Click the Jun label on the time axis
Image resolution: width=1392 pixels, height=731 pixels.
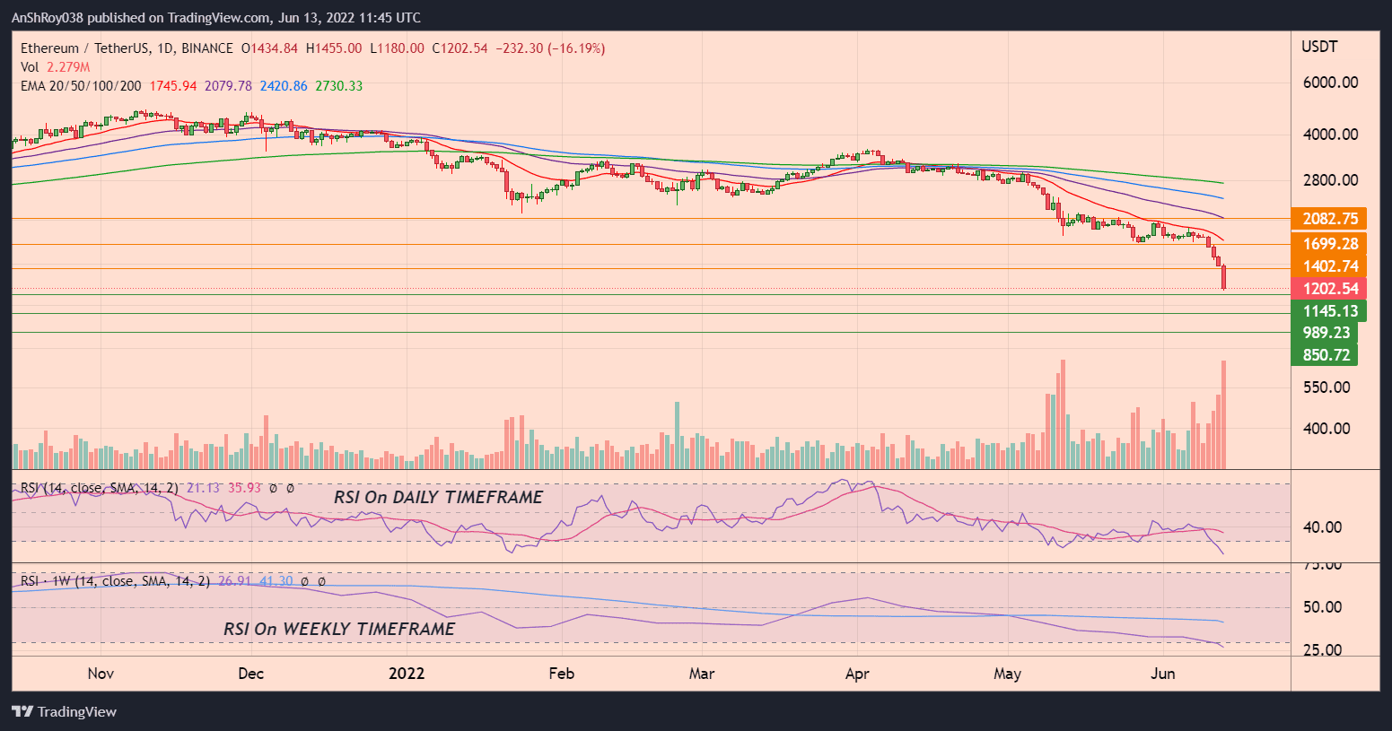[1163, 673]
